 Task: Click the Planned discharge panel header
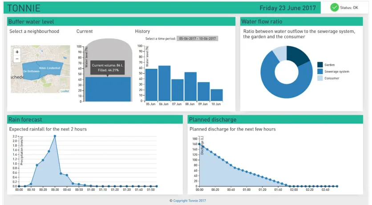(x=275, y=119)
